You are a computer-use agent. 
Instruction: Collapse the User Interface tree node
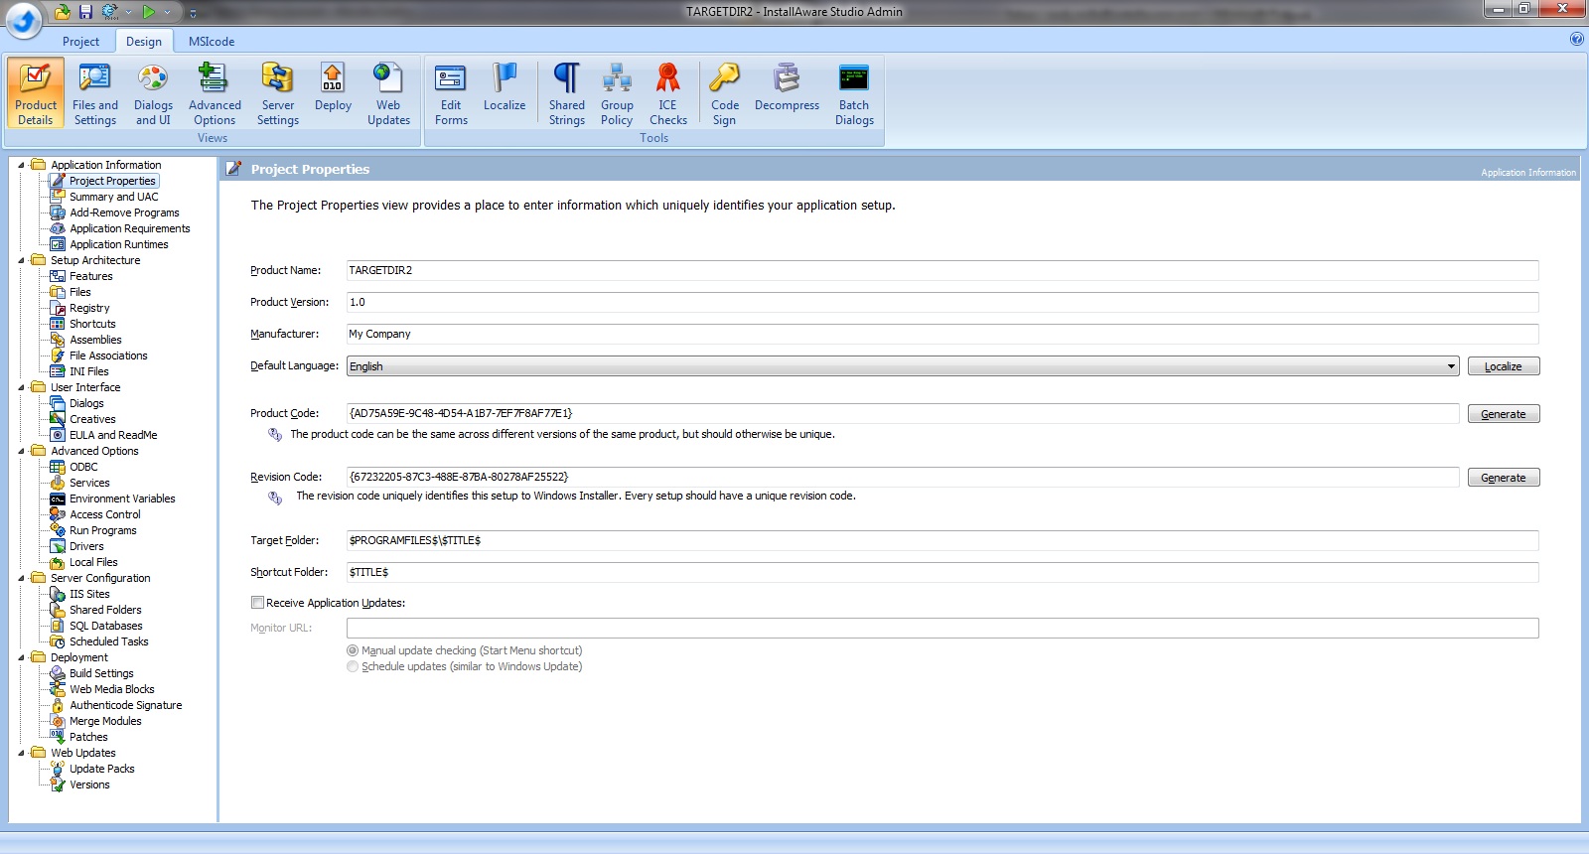22,387
